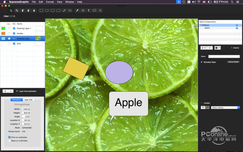Disable Layer Auto-activation checkbox

[x=17, y=91]
